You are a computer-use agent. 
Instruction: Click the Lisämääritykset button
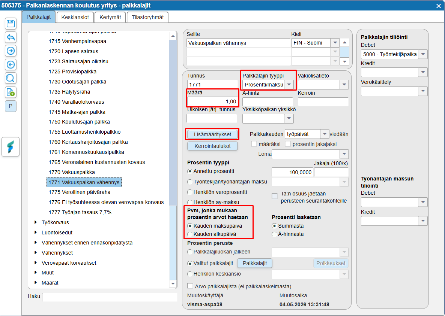(x=212, y=134)
